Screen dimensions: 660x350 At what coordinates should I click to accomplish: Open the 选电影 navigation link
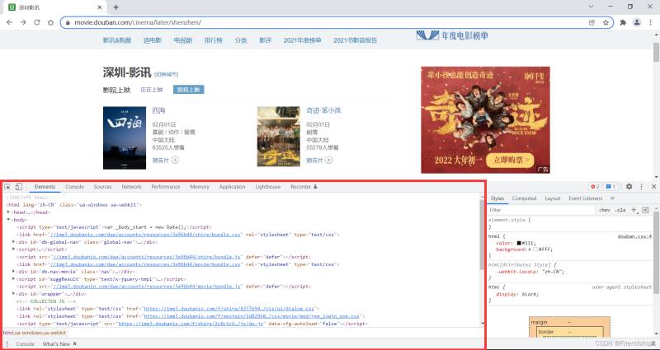pyautogui.click(x=153, y=40)
